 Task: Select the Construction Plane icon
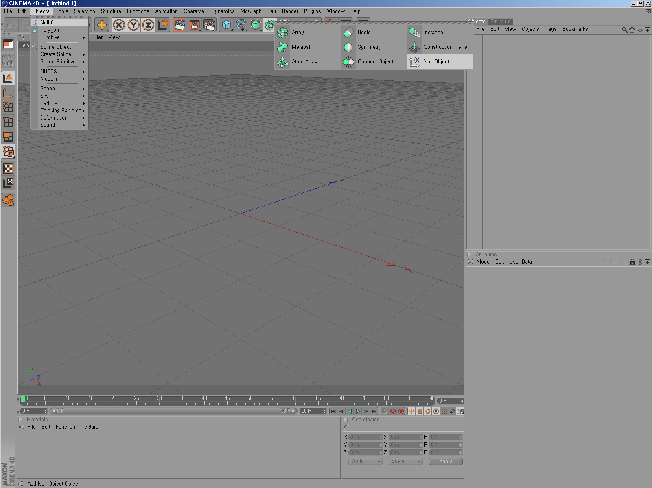(x=414, y=47)
